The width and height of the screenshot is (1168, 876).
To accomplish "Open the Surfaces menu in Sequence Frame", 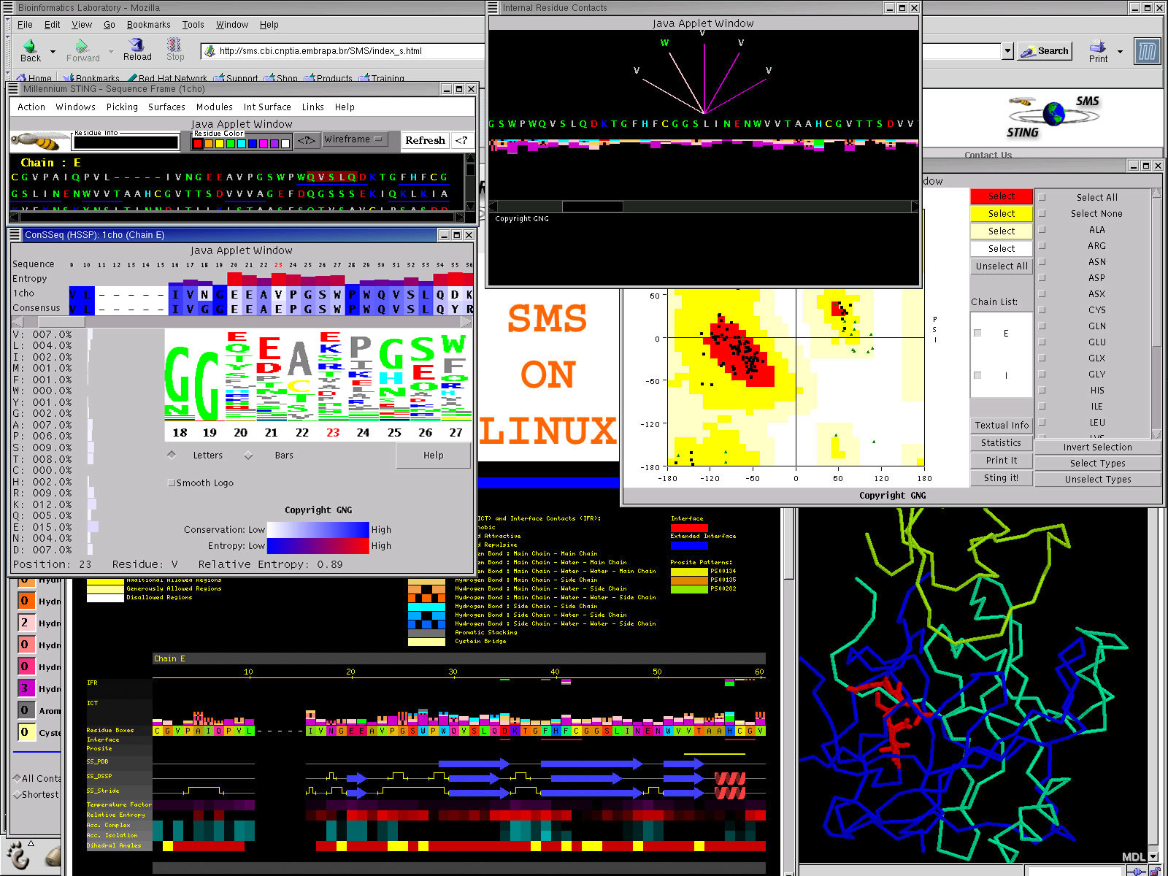I will pos(166,107).
